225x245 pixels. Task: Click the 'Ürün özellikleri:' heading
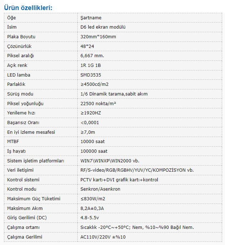(x=28, y=7)
